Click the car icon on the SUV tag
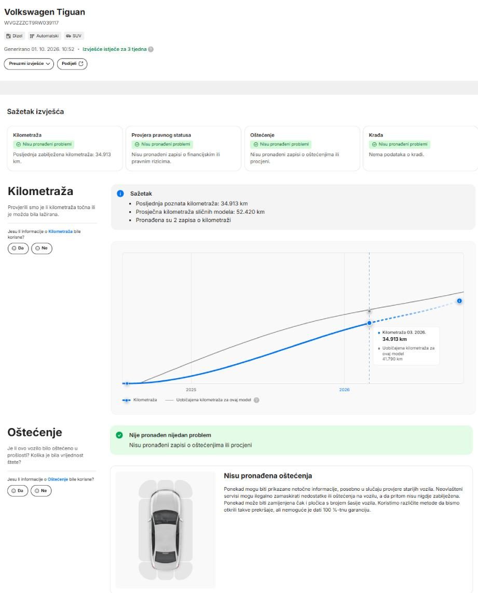The height and width of the screenshot is (593, 478). 69,36
